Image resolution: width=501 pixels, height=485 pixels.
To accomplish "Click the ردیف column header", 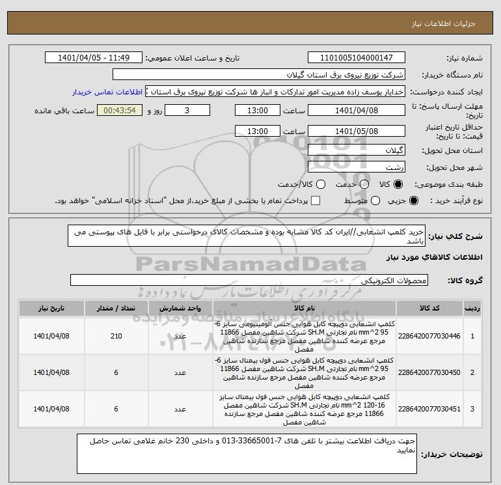I will point(472,309).
